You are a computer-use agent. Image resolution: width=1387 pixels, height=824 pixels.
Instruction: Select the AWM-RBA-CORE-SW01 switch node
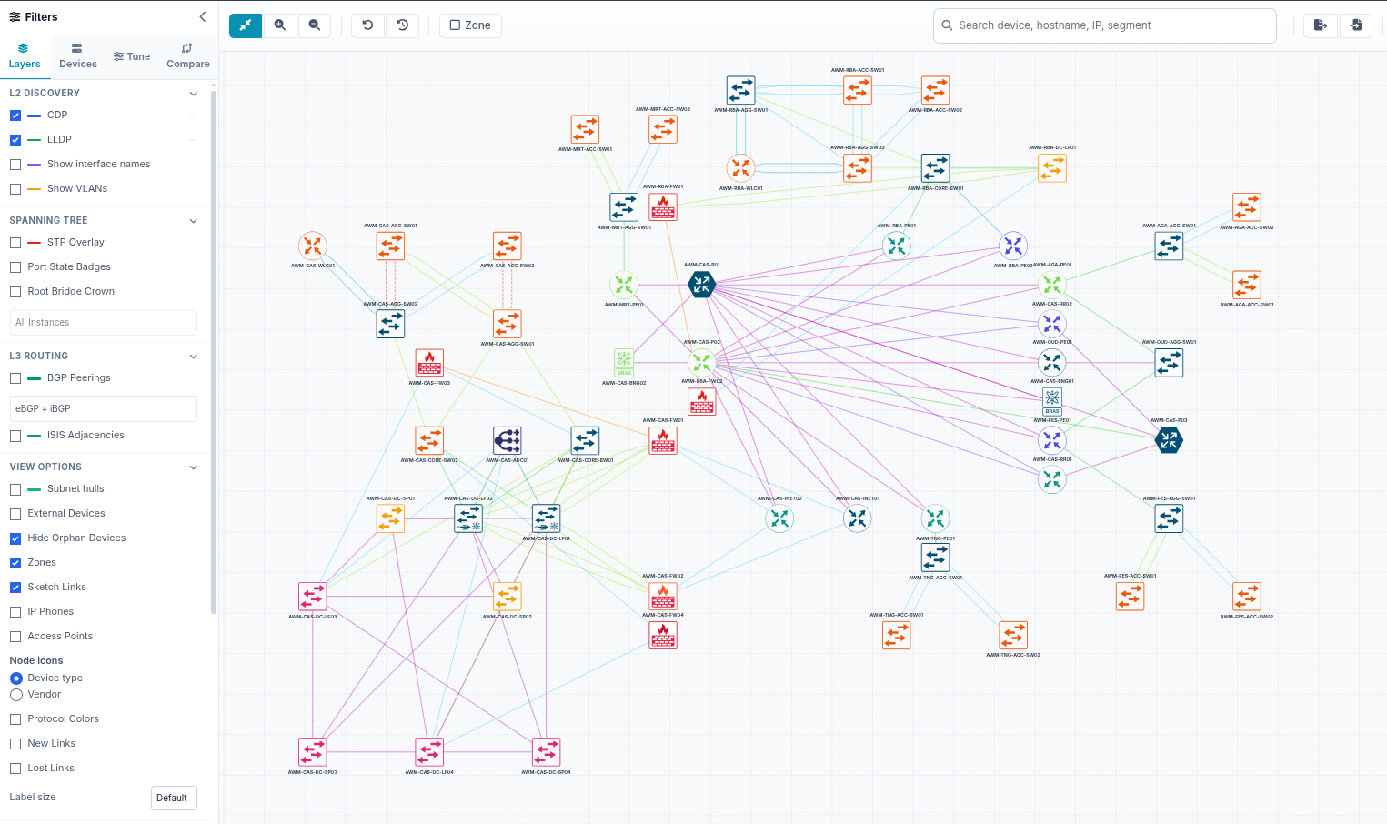[935, 168]
